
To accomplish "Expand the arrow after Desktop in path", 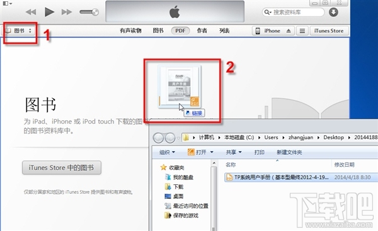I will click(349, 138).
